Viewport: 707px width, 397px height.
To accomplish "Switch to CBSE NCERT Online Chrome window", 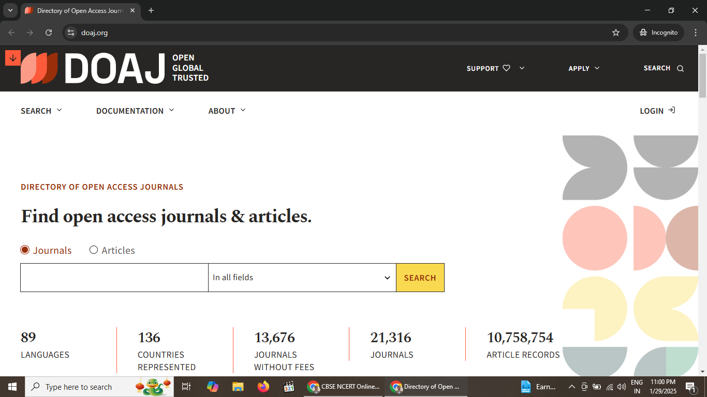I will [x=344, y=387].
